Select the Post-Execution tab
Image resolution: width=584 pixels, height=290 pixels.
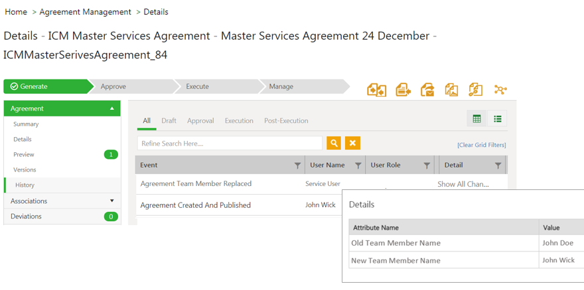(286, 121)
